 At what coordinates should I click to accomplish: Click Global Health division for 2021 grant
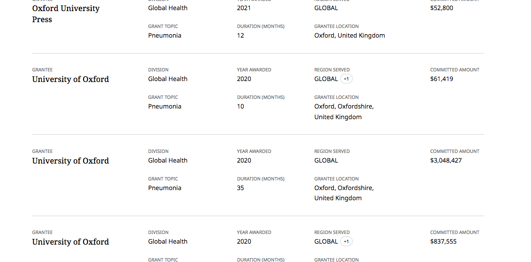pyautogui.click(x=168, y=8)
